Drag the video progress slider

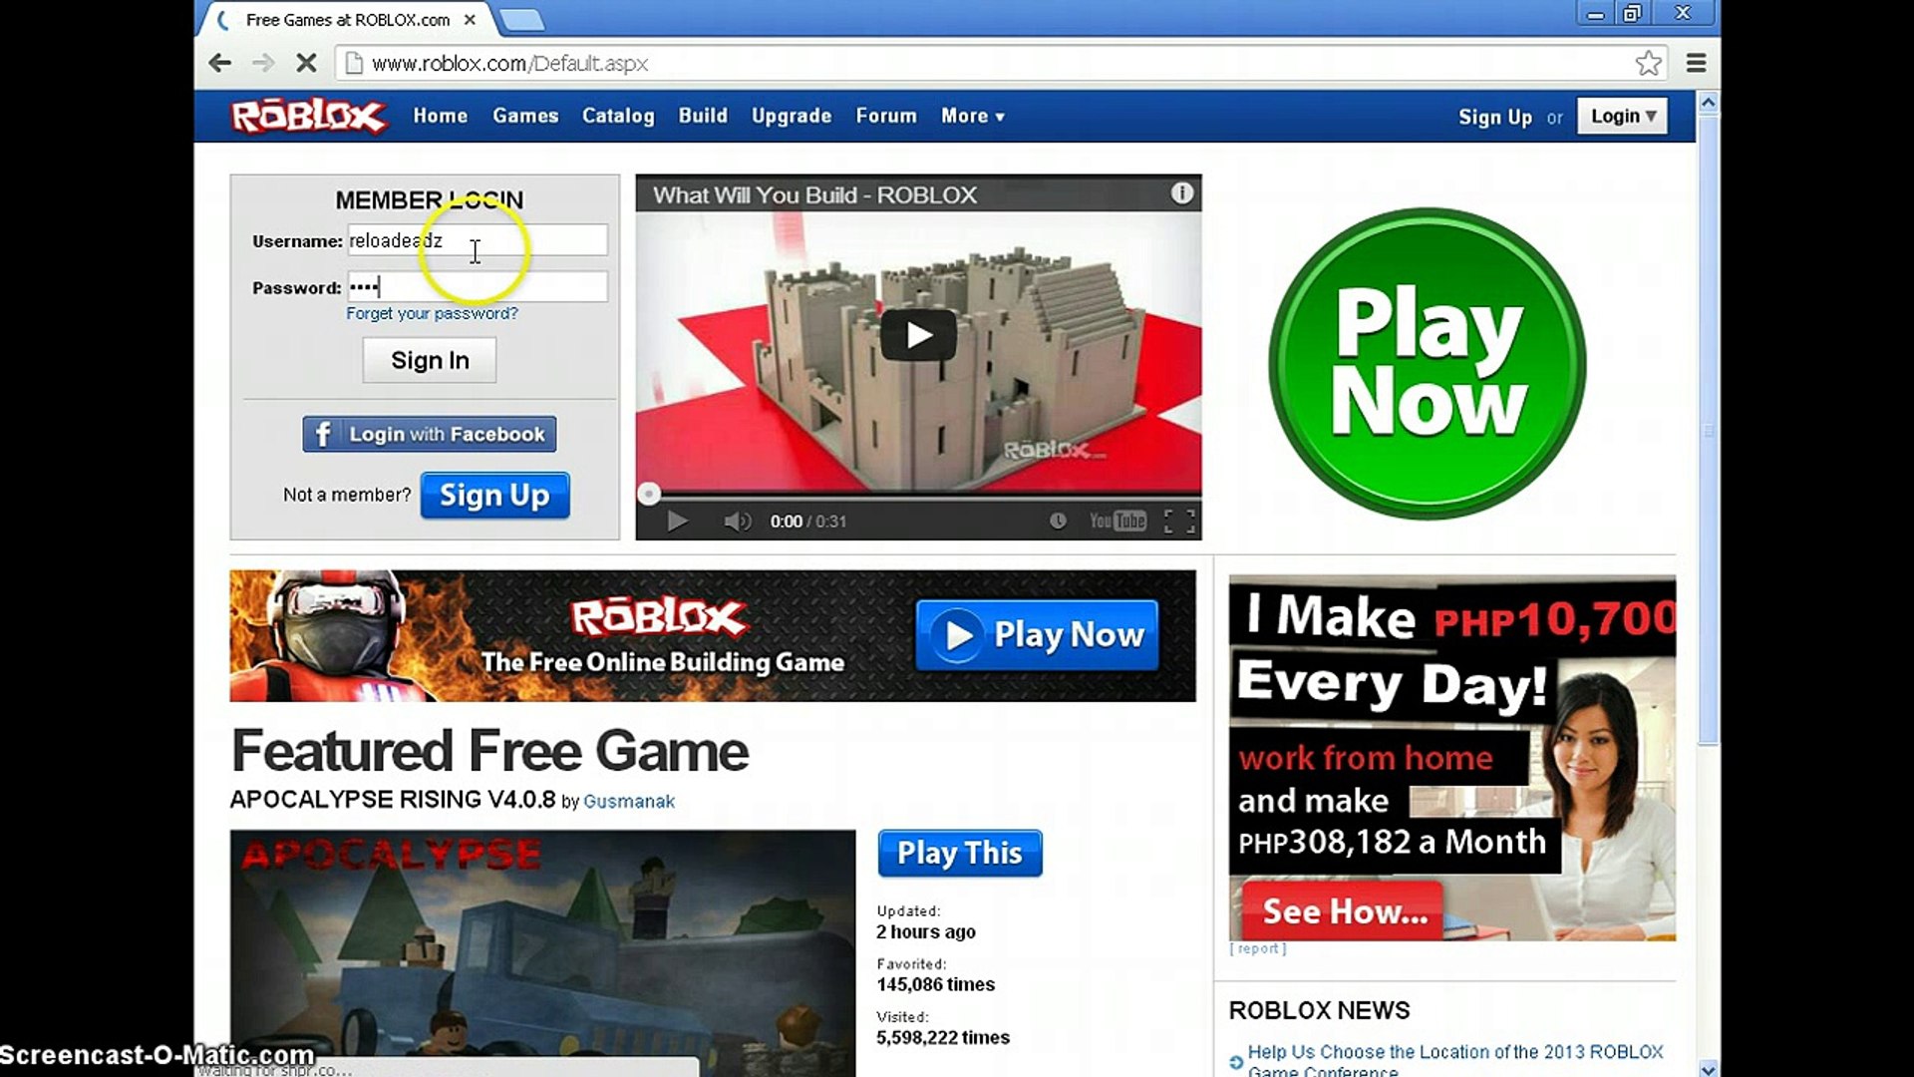pos(648,496)
